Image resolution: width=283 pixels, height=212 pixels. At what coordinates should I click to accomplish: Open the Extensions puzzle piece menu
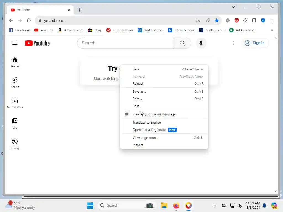(245, 20)
